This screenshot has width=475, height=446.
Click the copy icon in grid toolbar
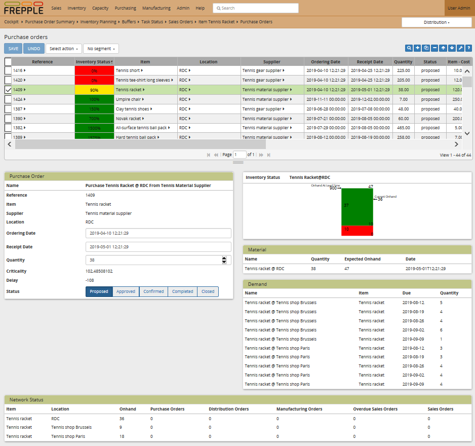[426, 48]
